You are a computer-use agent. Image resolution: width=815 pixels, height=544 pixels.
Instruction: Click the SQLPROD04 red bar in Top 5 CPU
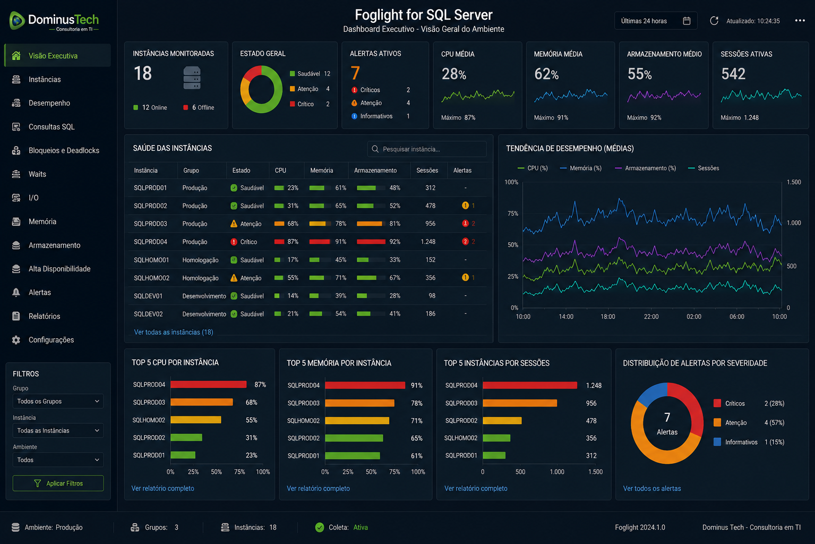click(x=209, y=385)
